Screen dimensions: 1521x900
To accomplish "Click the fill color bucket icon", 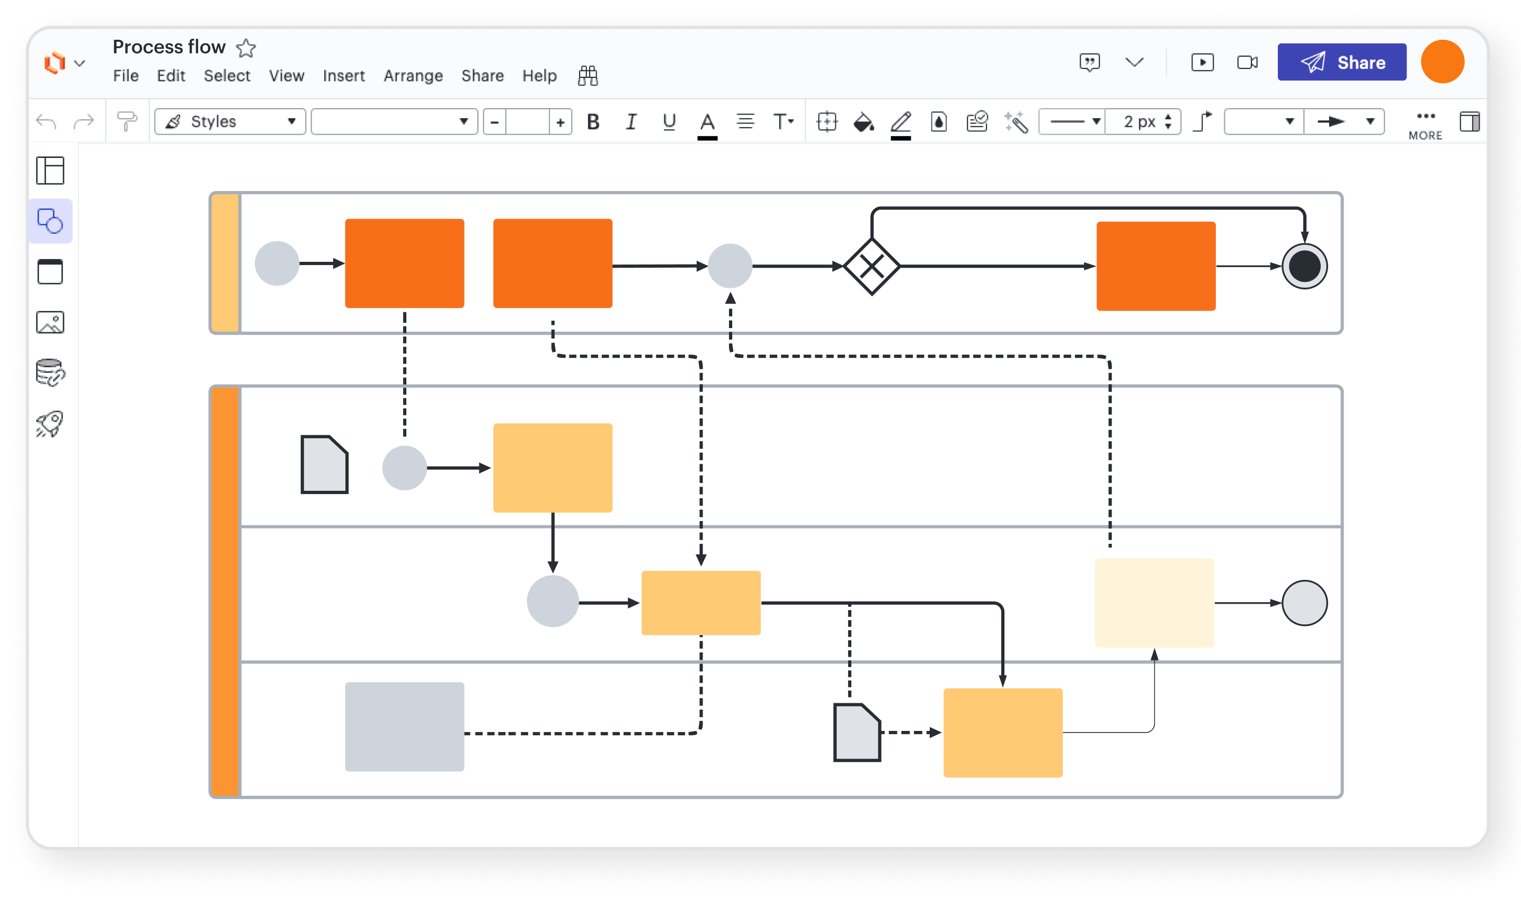I will (x=863, y=122).
